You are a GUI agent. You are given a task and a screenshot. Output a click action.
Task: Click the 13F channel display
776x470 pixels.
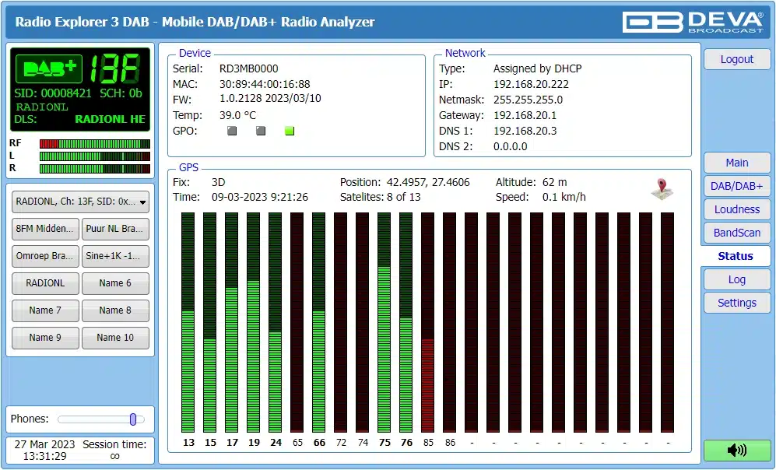[115, 68]
